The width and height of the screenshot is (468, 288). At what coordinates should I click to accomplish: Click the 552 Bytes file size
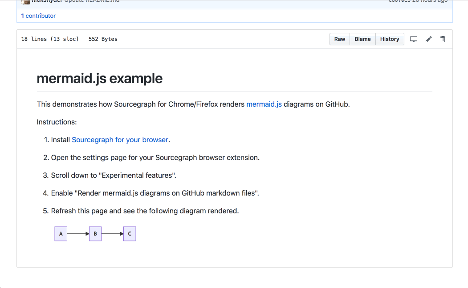(103, 39)
